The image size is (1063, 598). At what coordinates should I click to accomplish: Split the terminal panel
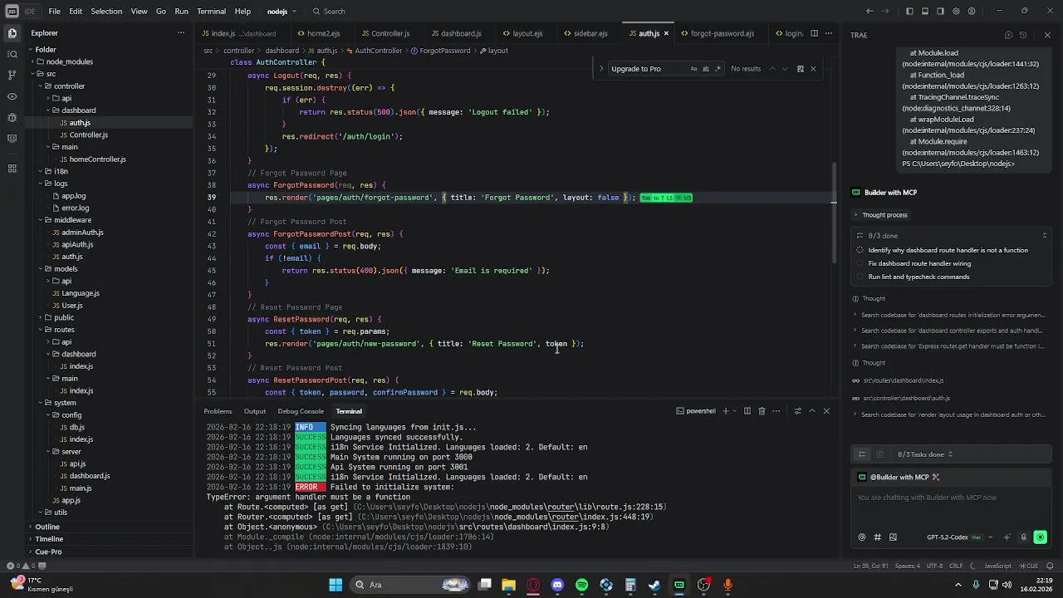click(x=747, y=411)
